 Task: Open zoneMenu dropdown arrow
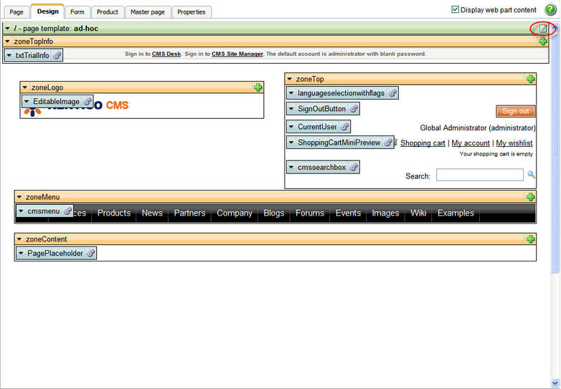coord(19,197)
